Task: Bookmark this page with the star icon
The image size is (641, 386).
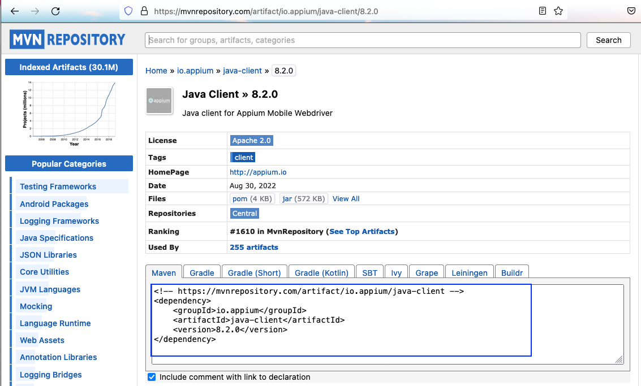Action: pos(558,11)
